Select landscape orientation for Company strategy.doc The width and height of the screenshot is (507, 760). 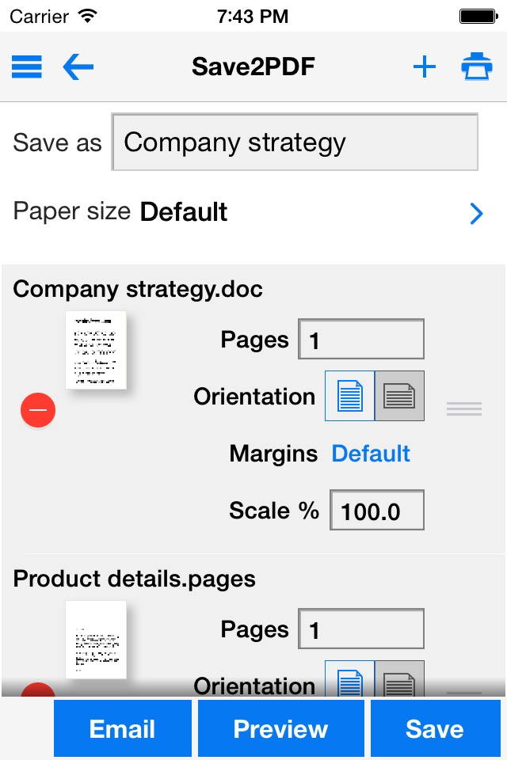[399, 396]
